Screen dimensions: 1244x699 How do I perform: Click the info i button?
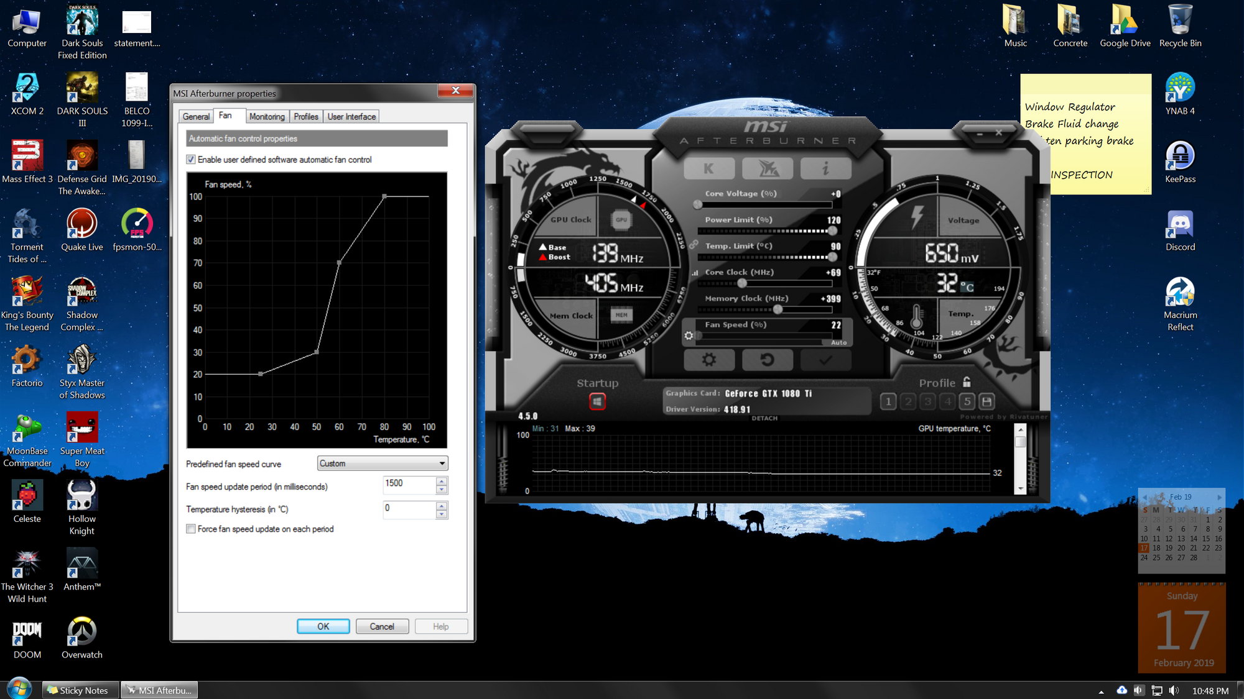pos(825,168)
